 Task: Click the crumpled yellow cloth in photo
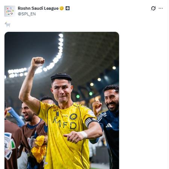click(x=39, y=149)
